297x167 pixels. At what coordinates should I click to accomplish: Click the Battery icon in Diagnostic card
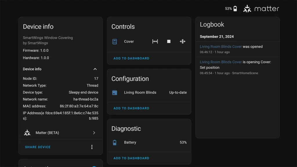point(115,142)
